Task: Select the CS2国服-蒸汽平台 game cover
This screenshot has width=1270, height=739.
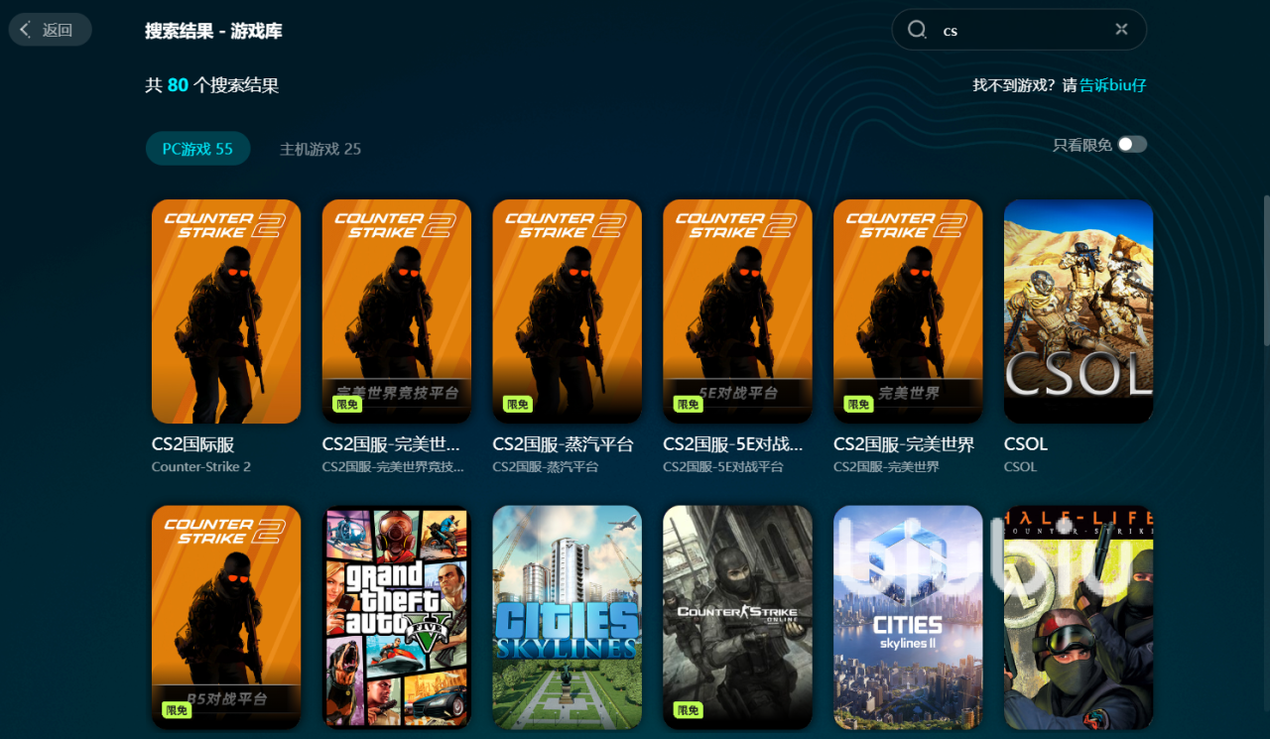Action: click(567, 311)
